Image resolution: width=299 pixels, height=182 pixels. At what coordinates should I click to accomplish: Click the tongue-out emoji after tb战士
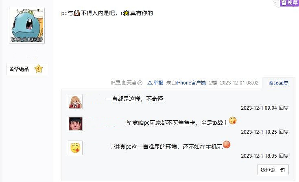coord(232,121)
